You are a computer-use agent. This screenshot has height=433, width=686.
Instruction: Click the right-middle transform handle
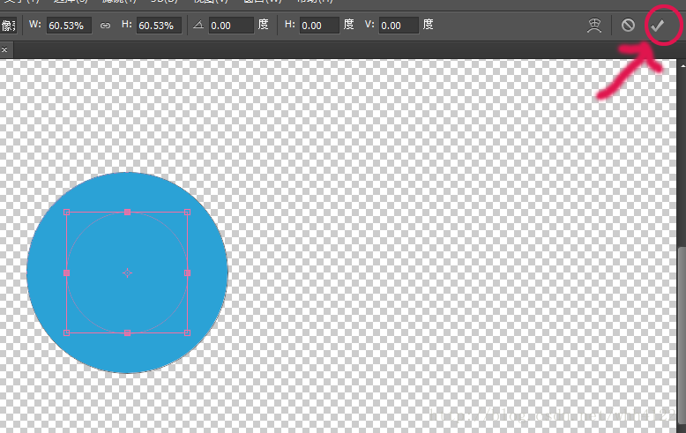click(x=187, y=272)
